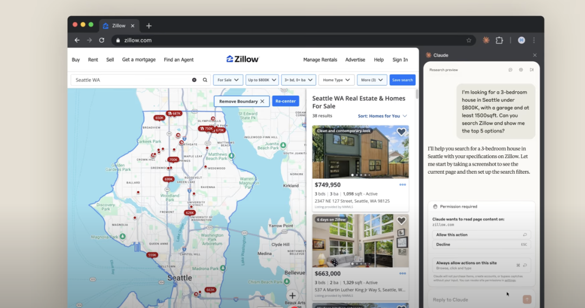Image resolution: width=585 pixels, height=308 pixels.
Task: Click the browser forward arrow
Action: pos(89,40)
